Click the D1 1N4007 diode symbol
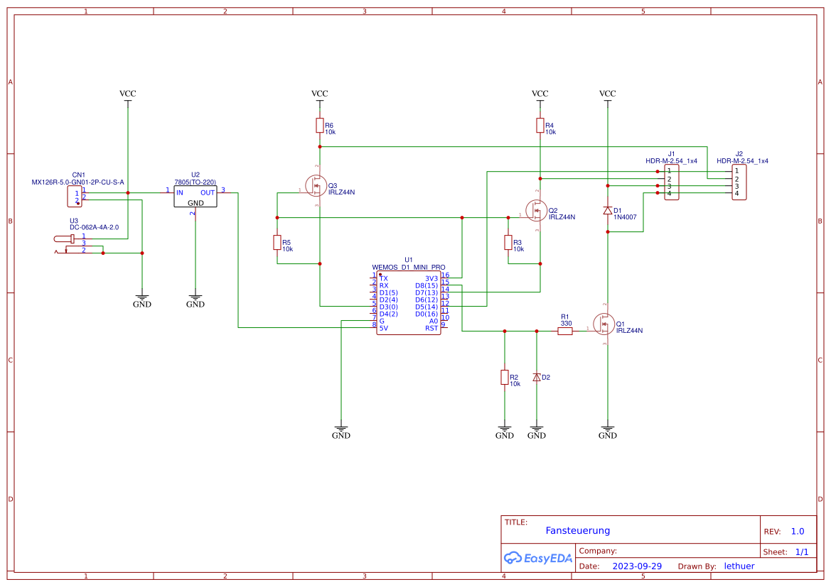This screenshot has height=587, width=831. pyautogui.click(x=608, y=211)
